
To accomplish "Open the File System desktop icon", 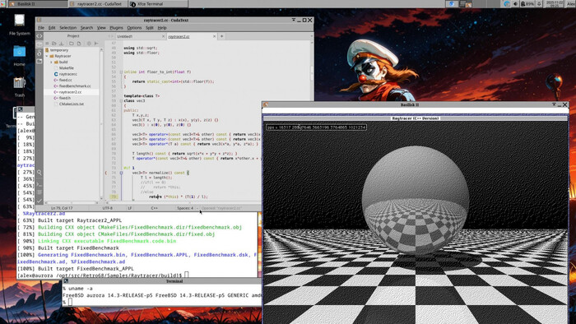I will [x=20, y=24].
